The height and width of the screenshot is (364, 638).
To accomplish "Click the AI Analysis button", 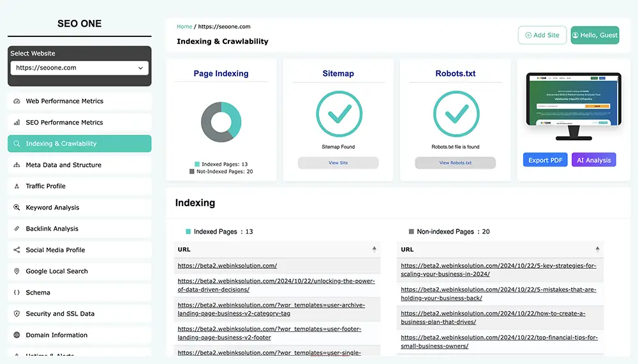I will pos(593,160).
